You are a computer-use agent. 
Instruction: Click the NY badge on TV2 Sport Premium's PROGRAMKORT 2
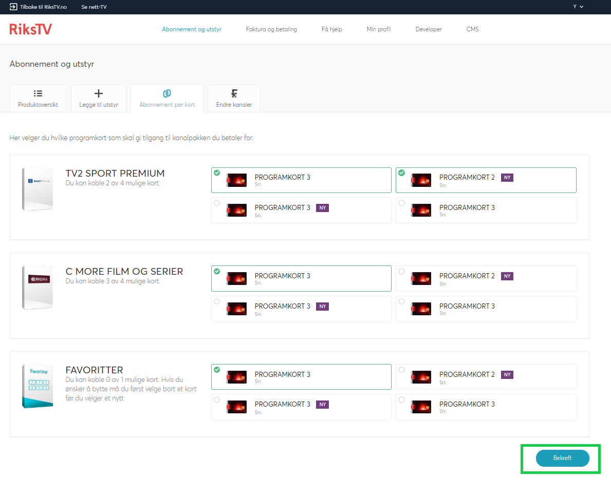tap(507, 178)
